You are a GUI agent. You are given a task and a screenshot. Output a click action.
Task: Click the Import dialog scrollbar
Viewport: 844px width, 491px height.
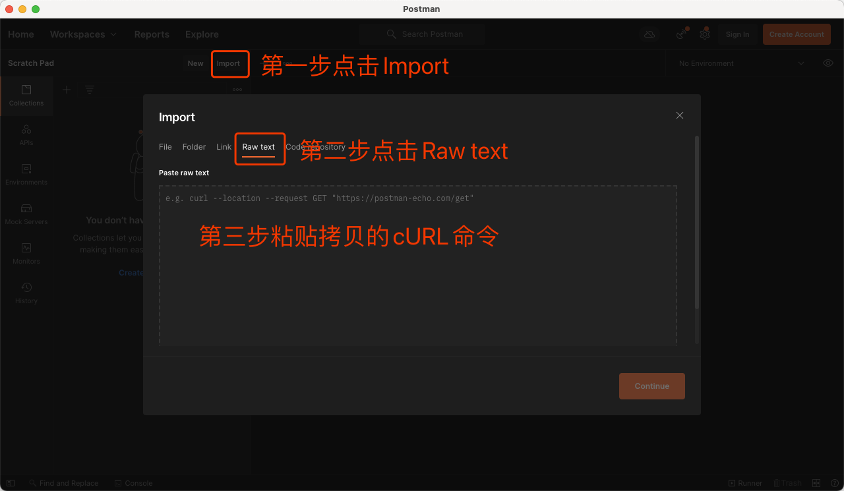click(x=697, y=222)
